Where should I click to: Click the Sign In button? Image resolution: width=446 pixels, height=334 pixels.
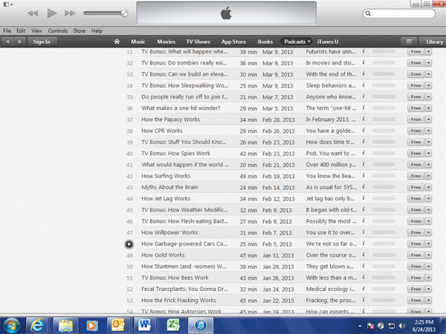tap(42, 42)
